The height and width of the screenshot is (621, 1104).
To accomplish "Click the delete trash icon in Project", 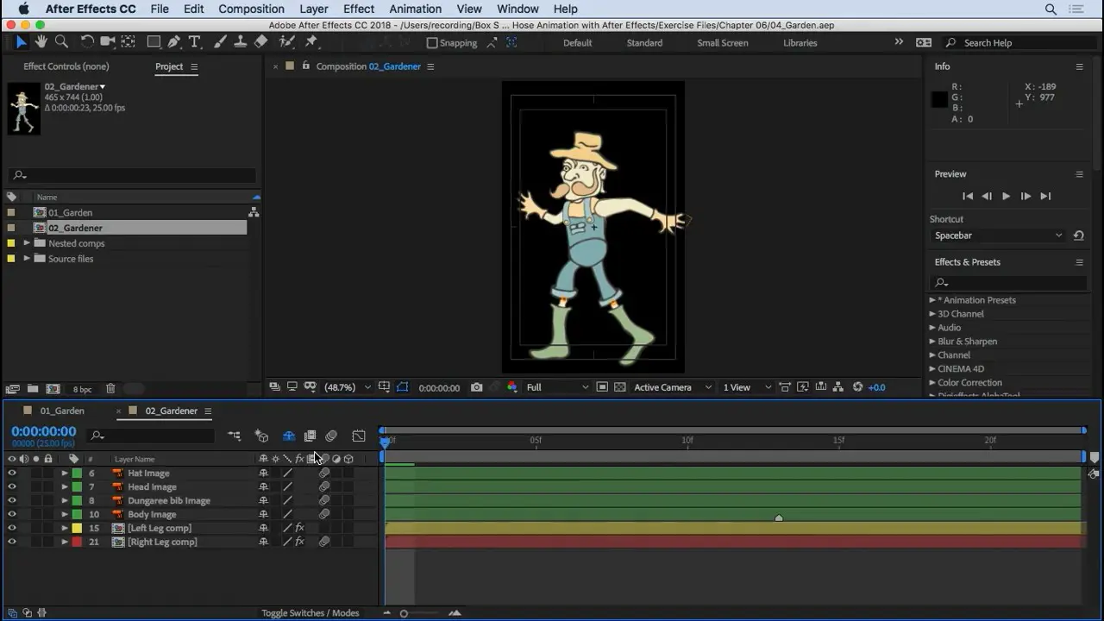I will pos(110,389).
